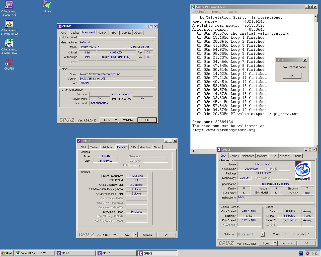This screenshot has height=257, width=321.
Task: Switch to Caches tab in Mainboard window
Action: click(75, 33)
